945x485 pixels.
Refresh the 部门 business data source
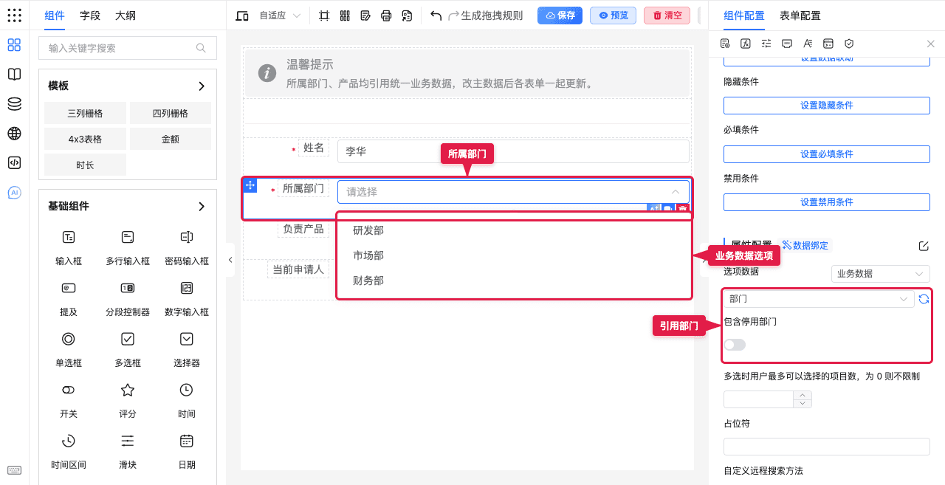924,299
